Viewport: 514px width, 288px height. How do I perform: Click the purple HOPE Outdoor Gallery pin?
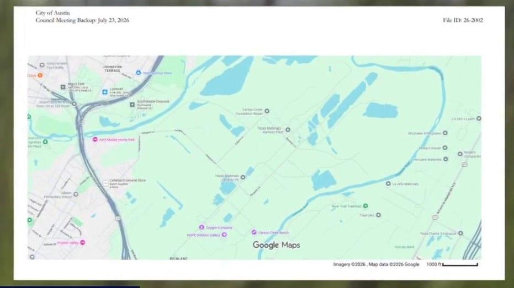click(224, 235)
